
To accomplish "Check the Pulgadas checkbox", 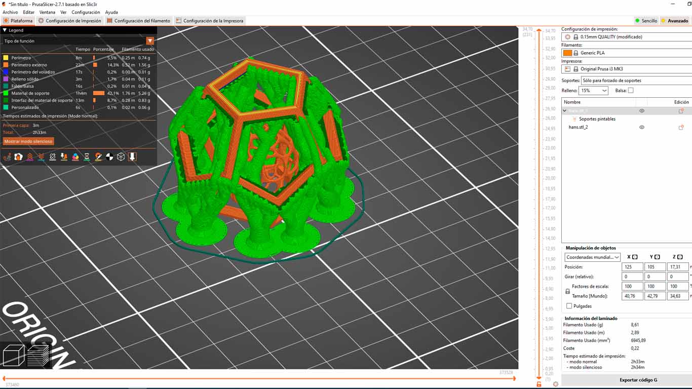I will [569, 306].
